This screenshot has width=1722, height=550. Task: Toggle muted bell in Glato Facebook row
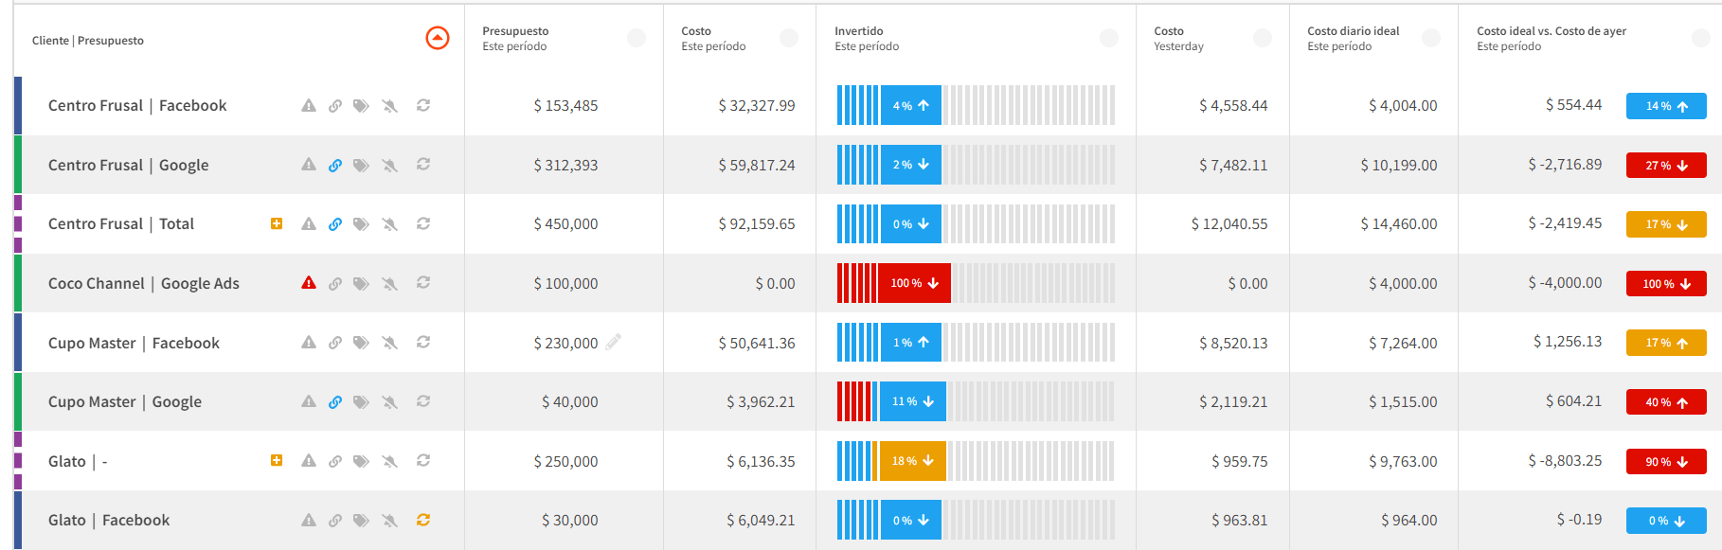point(389,520)
